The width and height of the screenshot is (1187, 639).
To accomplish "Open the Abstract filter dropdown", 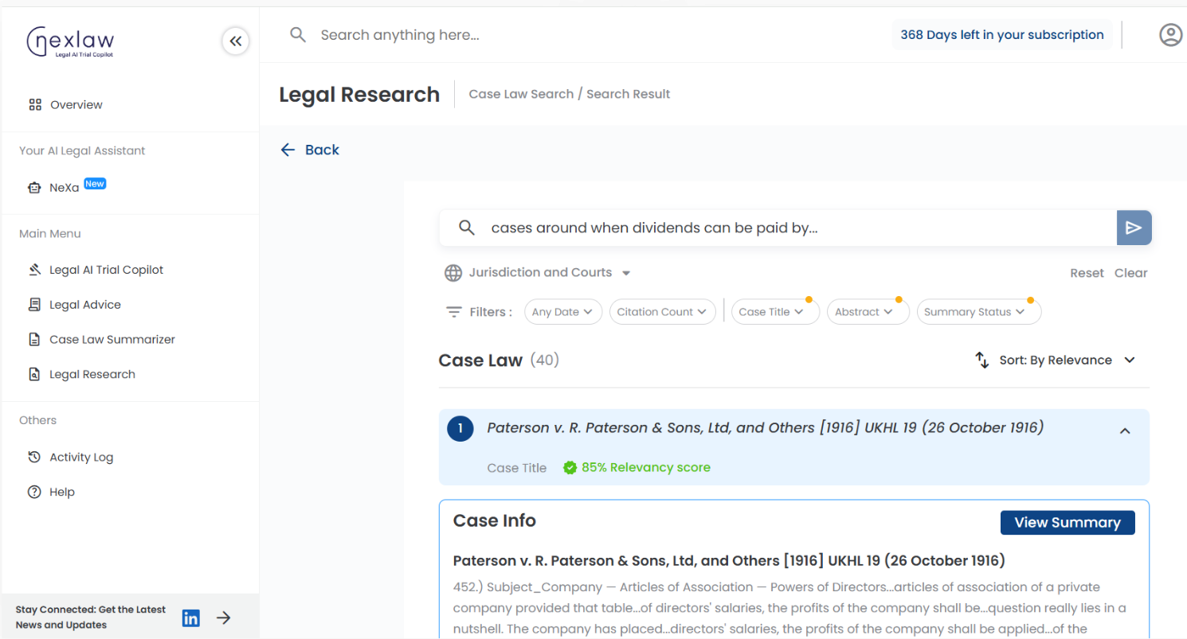I will click(x=868, y=312).
